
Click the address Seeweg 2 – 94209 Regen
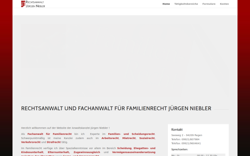pos(187,135)
